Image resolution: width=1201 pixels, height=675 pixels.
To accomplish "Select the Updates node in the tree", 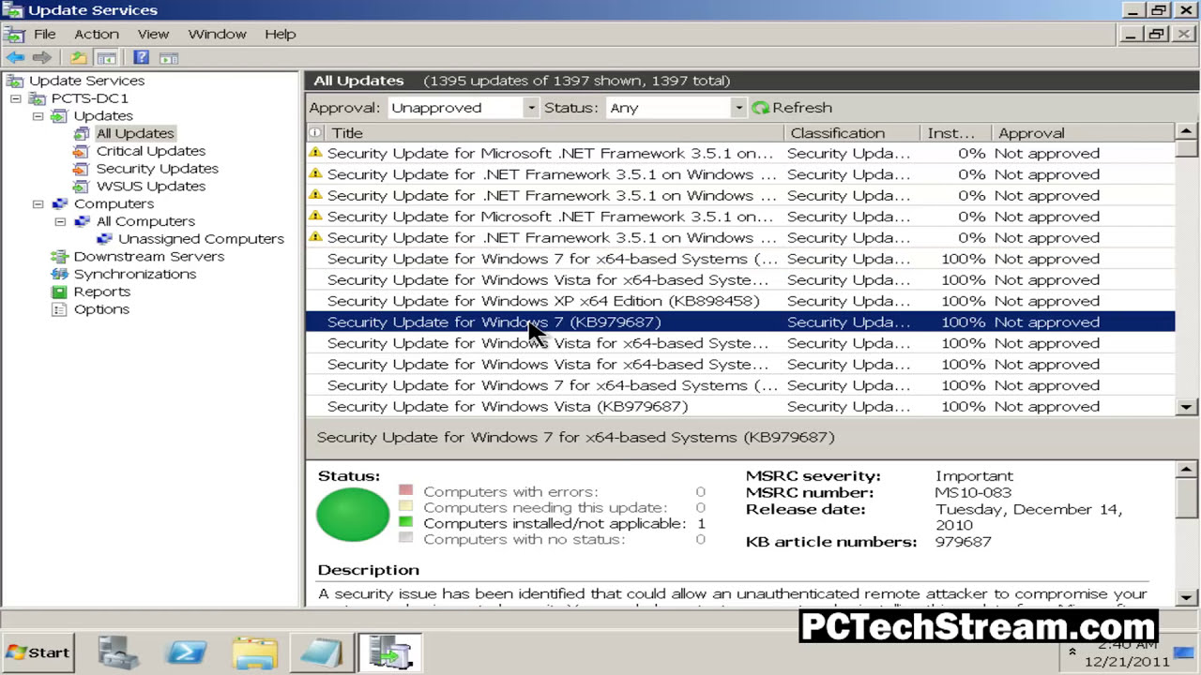I will (103, 116).
